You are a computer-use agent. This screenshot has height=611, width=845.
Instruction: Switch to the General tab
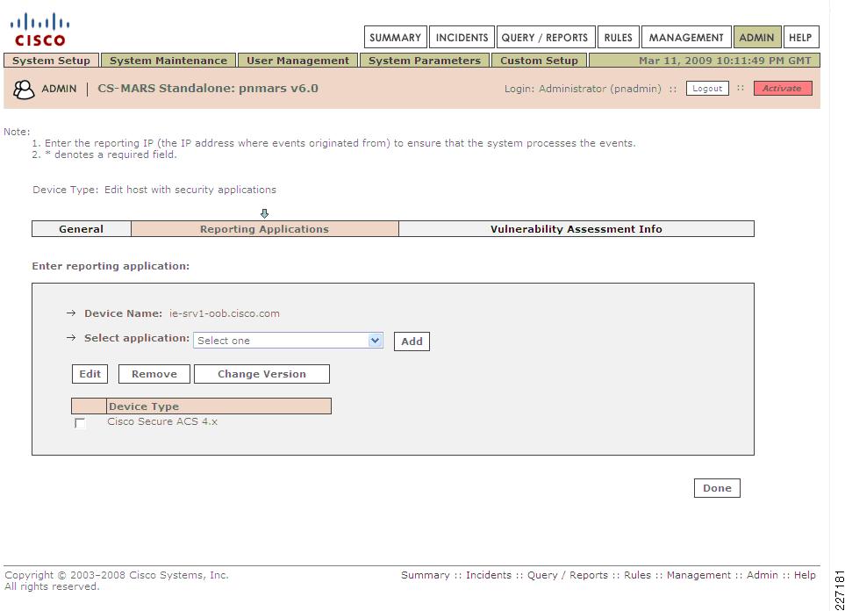[x=81, y=228]
